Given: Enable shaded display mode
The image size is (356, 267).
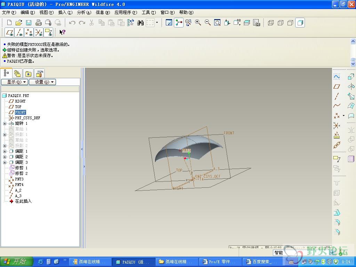Looking at the screenshot, I should pyautogui.click(x=300, y=23).
